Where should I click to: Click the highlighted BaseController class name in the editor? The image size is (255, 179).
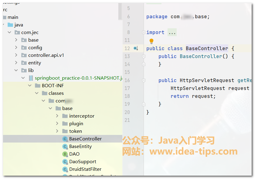[207, 48]
